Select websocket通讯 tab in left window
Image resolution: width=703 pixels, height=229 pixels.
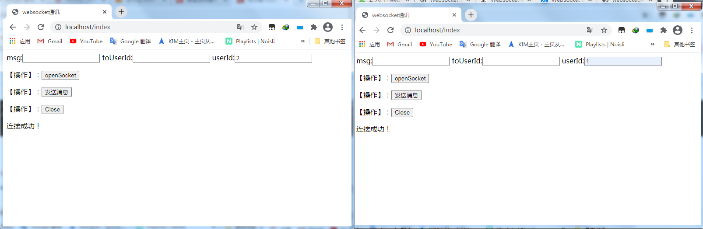pyautogui.click(x=59, y=12)
